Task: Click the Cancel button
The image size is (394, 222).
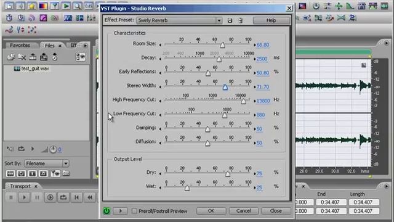Action: (243, 211)
